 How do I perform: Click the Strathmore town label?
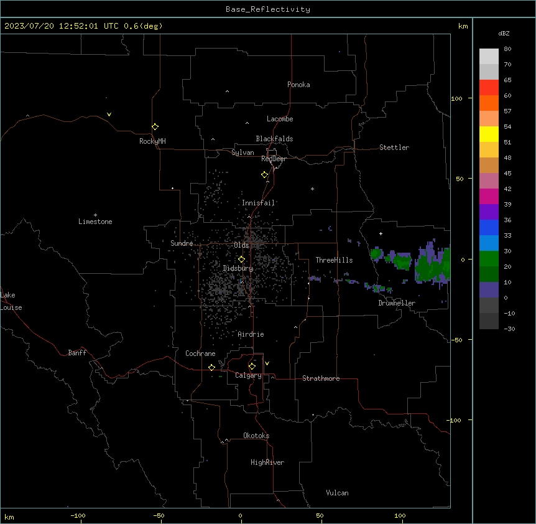321,378
